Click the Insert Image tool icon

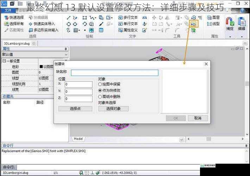point(91,30)
